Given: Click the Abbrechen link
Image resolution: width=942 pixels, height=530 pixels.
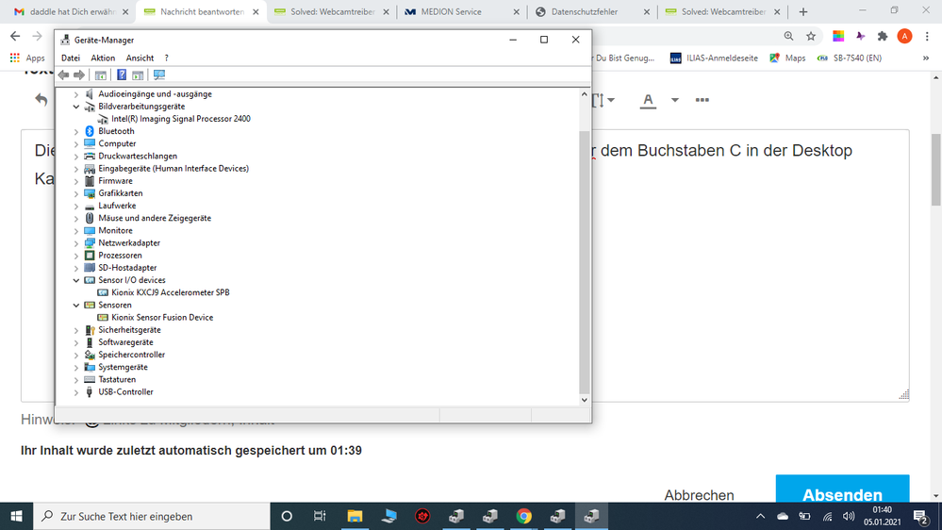Looking at the screenshot, I should point(699,495).
